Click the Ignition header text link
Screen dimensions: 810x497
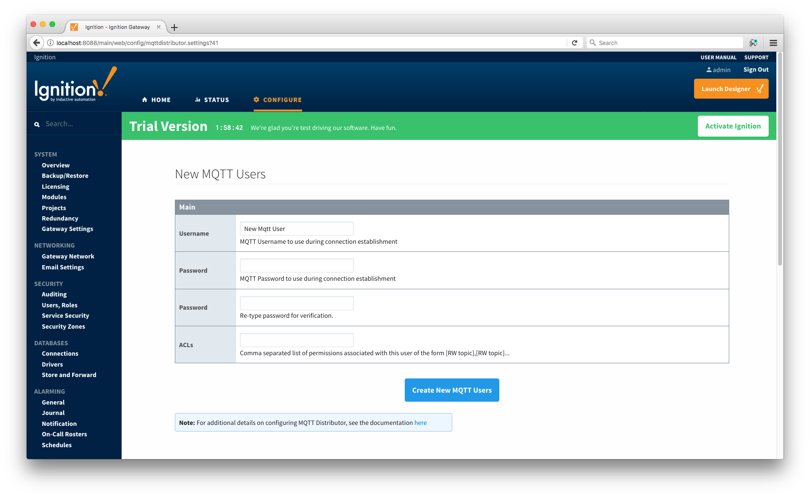(45, 57)
